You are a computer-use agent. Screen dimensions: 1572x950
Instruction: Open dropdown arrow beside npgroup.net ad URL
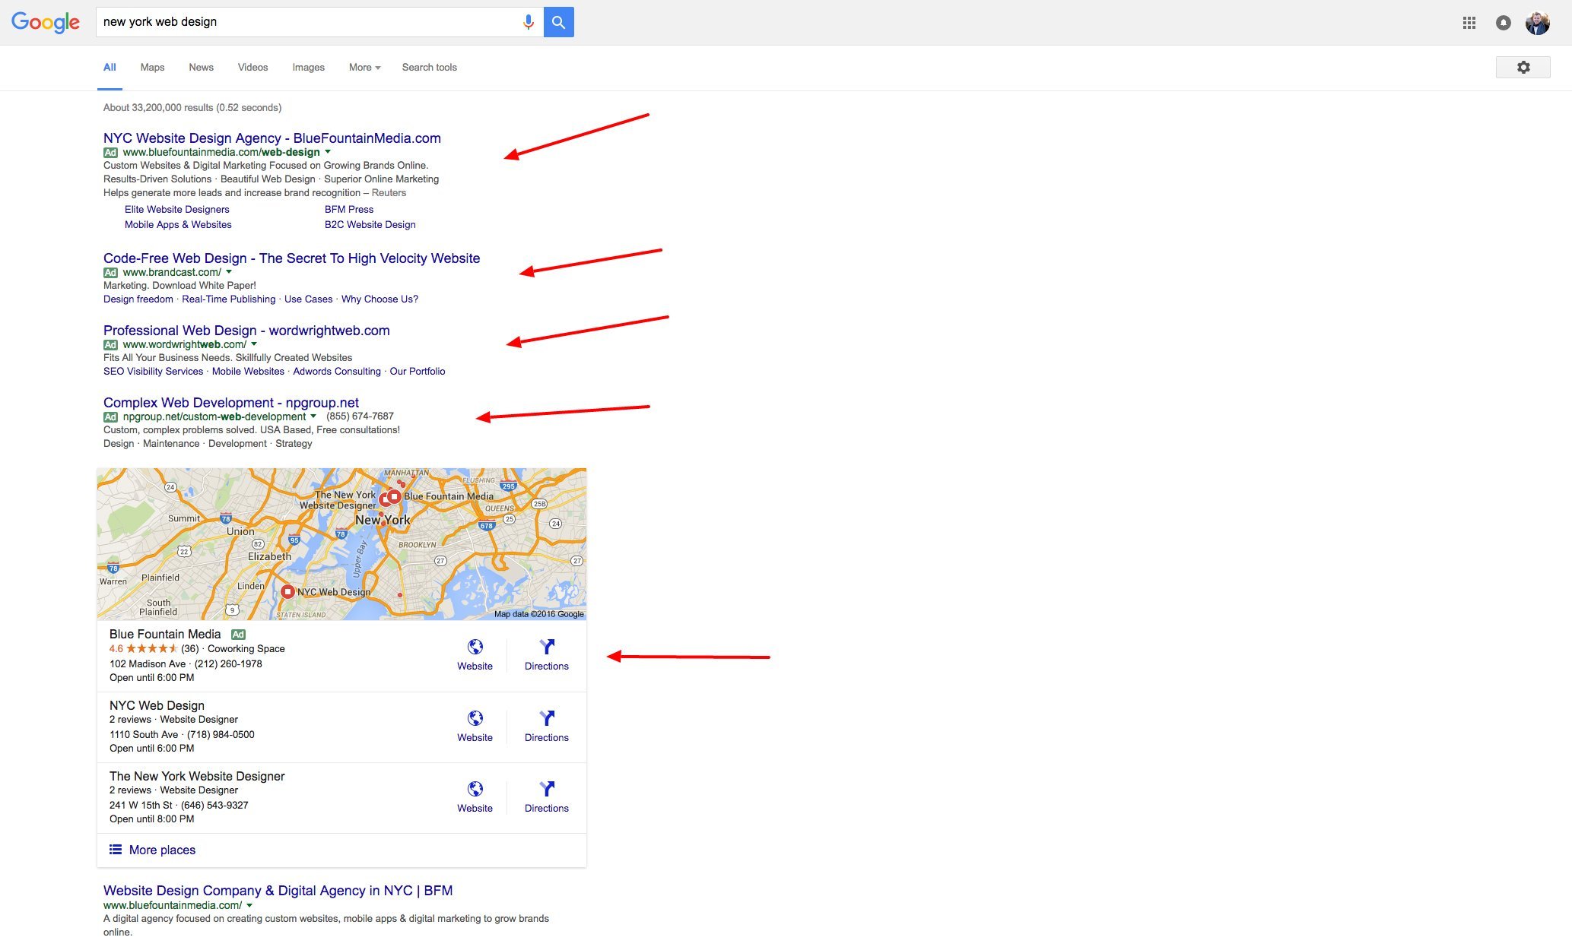coord(313,416)
